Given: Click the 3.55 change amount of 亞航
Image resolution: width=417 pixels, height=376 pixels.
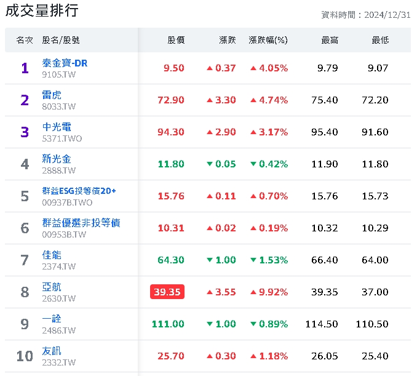Looking at the screenshot, I should pyautogui.click(x=221, y=292).
